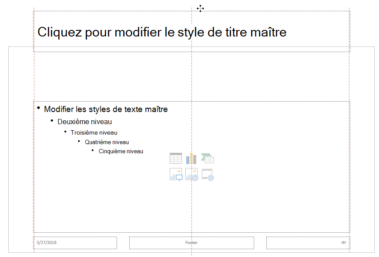The image size is (379, 257).
Task: Click the Insert SmartArt Graphic icon
Action: click(207, 158)
